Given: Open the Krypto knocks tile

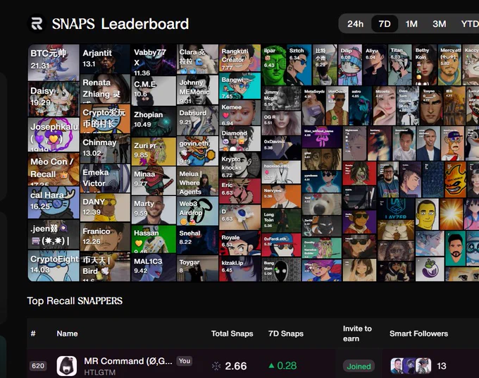Looking at the screenshot, I should point(240,165).
